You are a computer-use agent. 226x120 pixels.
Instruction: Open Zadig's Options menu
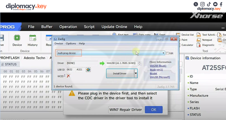pyautogui.click(x=71, y=43)
